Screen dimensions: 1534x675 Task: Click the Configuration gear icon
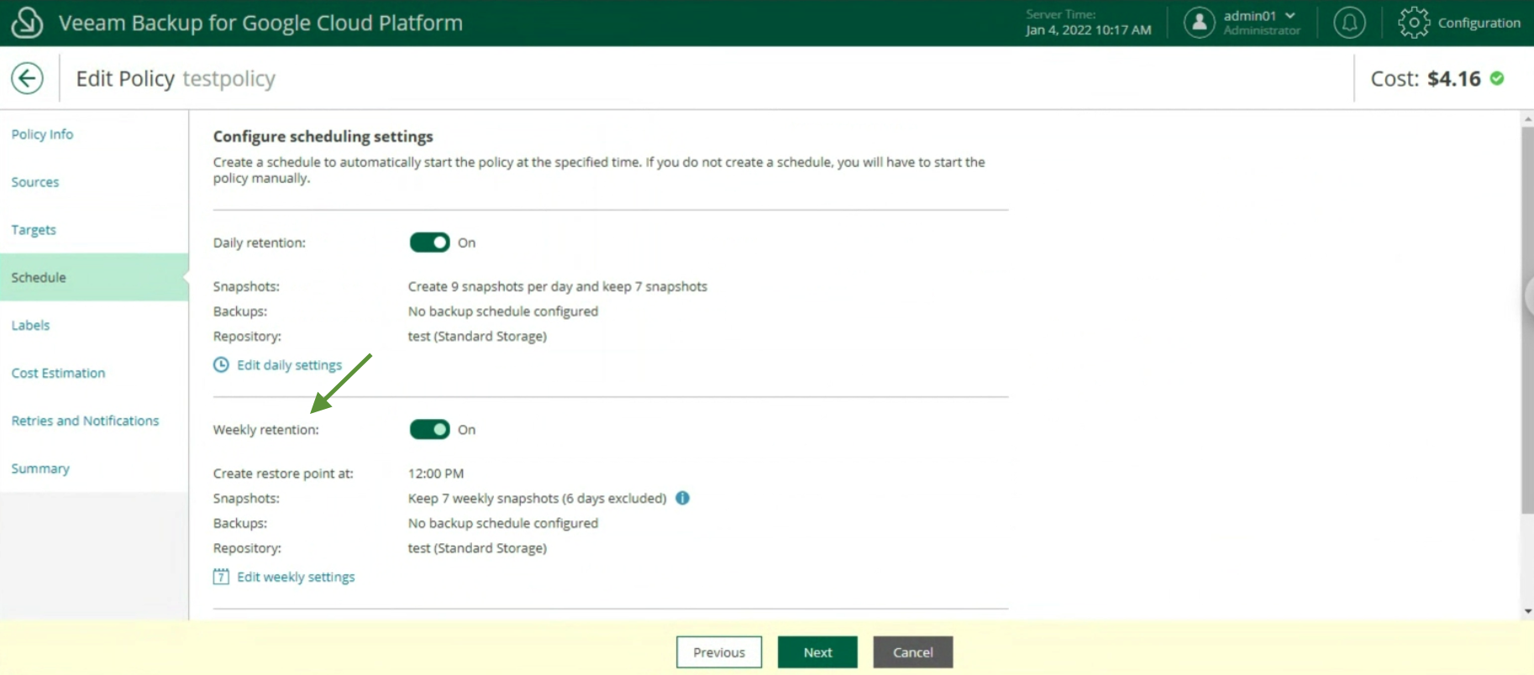1414,23
